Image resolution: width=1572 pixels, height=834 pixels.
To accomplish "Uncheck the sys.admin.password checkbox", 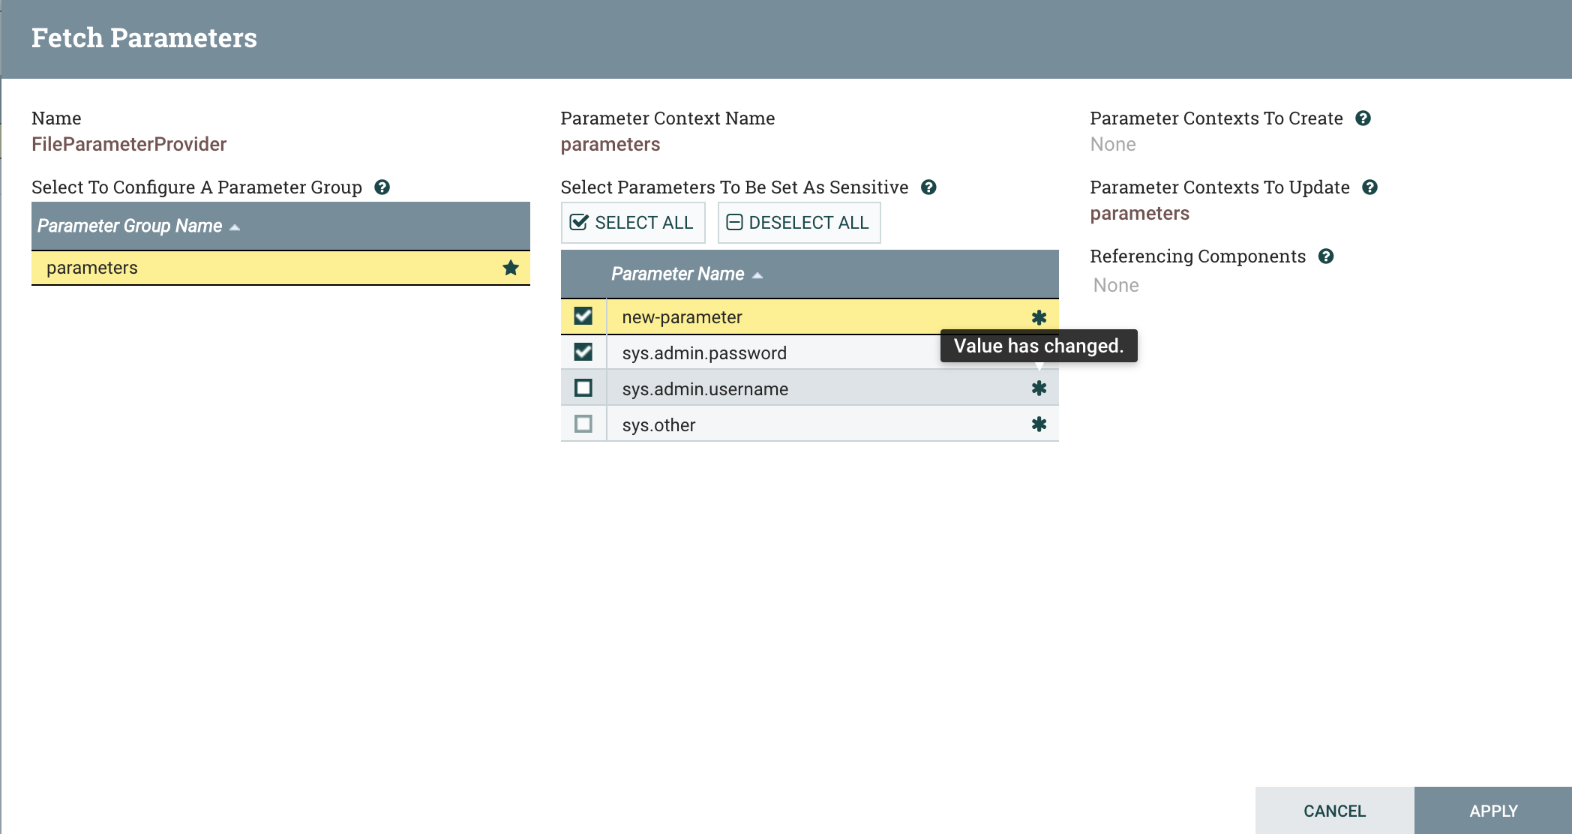I will click(x=583, y=352).
